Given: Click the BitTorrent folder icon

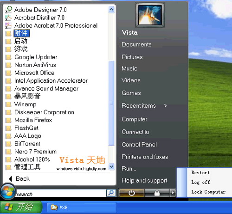Looking at the screenshot, I should click(8, 144).
